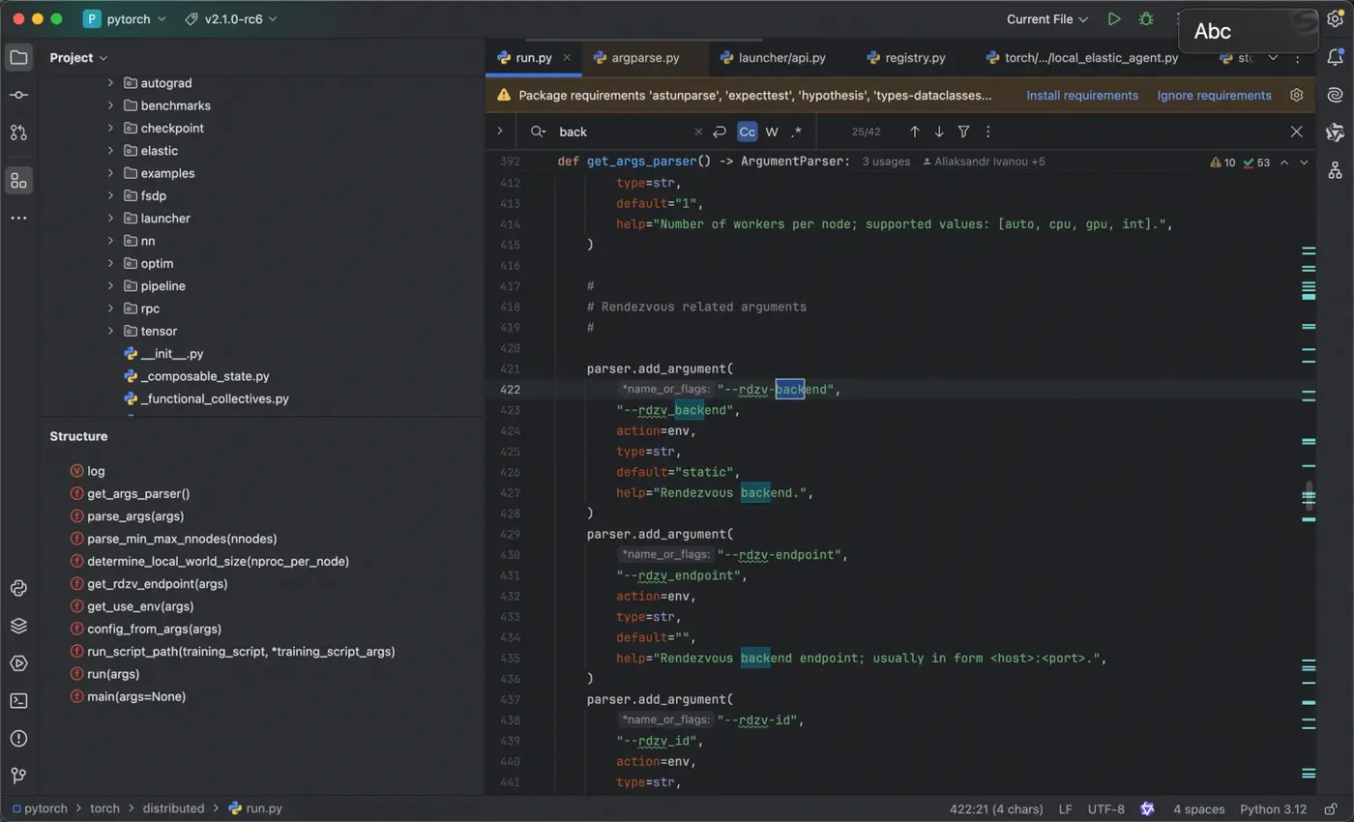The image size is (1354, 822).
Task: Click Install requirements link
Action: tap(1082, 95)
